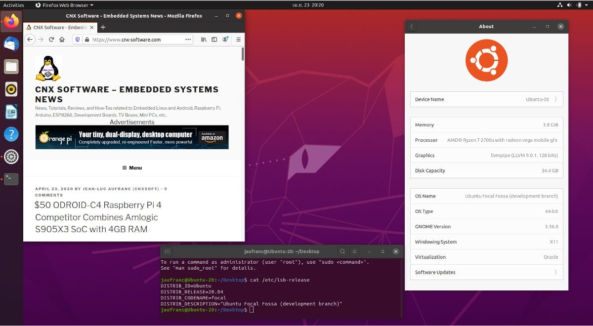Select the CNX Software browser tab
This screenshot has width=593, height=326.
point(60,27)
